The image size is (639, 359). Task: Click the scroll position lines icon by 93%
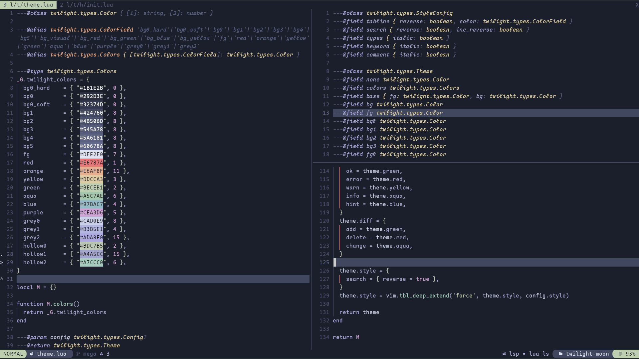(620, 354)
